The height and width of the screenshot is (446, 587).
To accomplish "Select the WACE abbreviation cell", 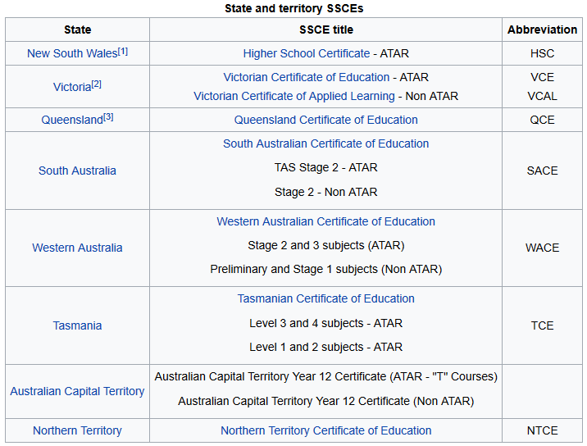I will (542, 248).
